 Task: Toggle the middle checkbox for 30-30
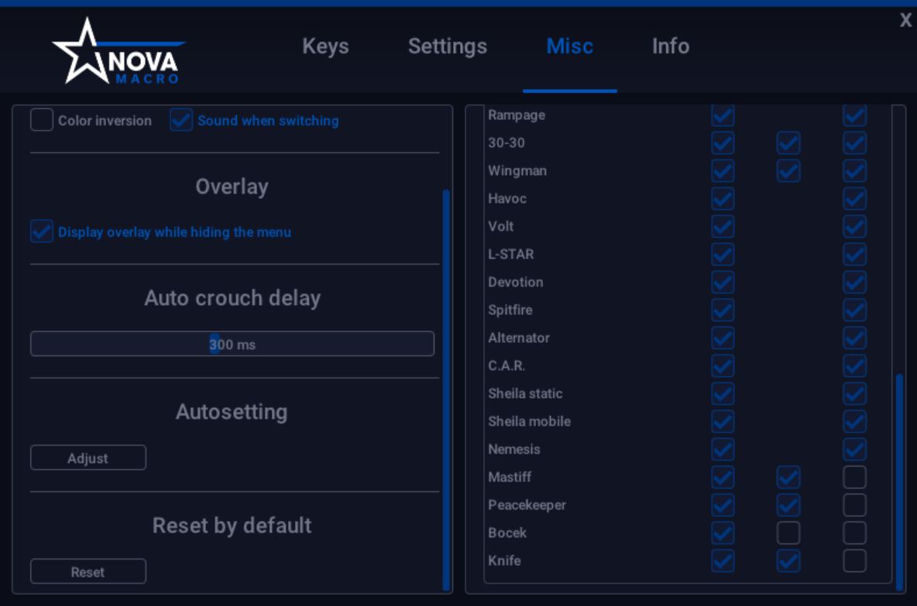788,142
